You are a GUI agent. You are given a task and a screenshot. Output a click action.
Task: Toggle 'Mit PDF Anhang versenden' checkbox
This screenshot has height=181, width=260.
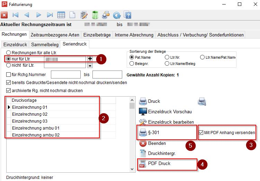201,132
